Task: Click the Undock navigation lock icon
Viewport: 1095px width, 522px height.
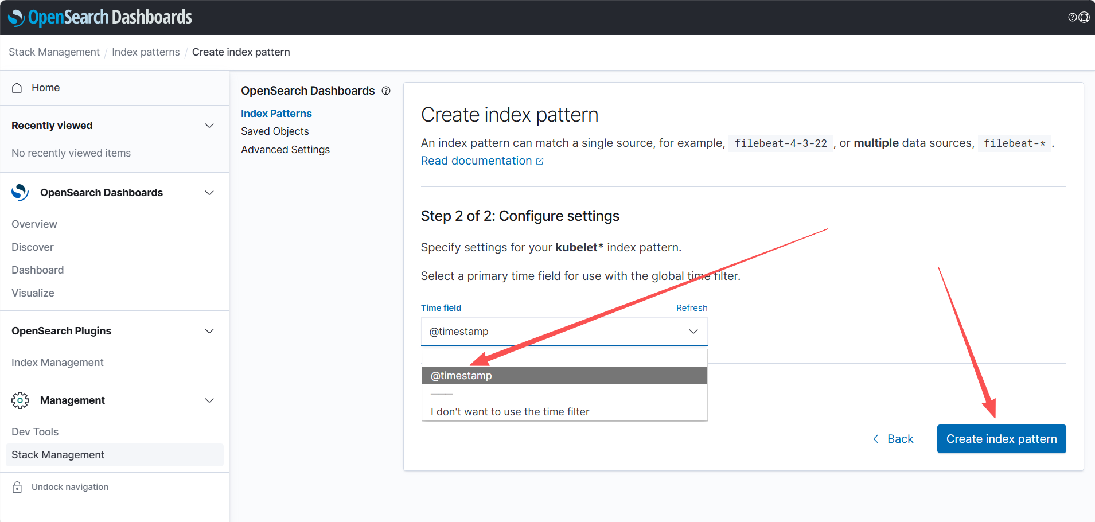Action: click(17, 487)
